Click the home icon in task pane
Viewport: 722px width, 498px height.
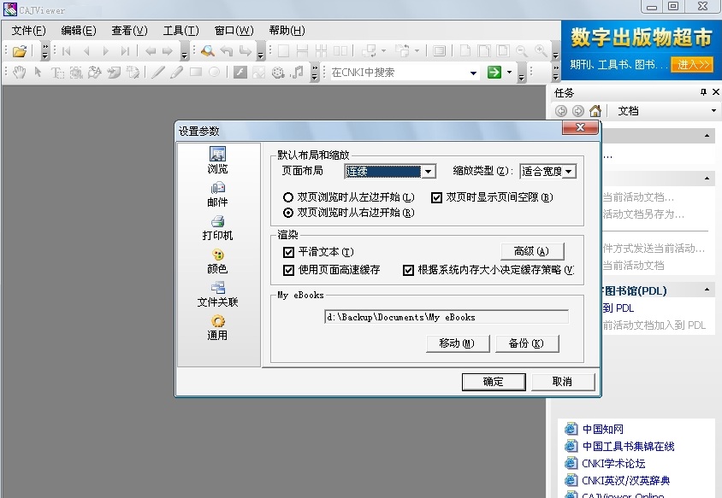(x=595, y=111)
